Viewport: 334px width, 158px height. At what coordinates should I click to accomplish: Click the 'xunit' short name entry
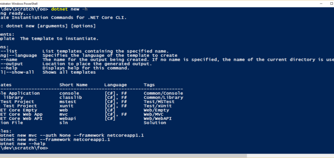66,106
